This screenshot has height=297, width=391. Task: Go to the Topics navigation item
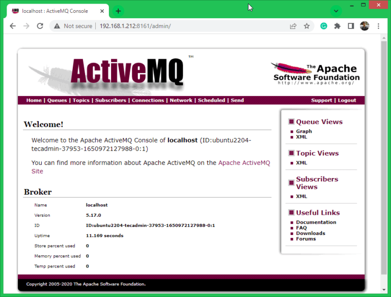(81, 100)
